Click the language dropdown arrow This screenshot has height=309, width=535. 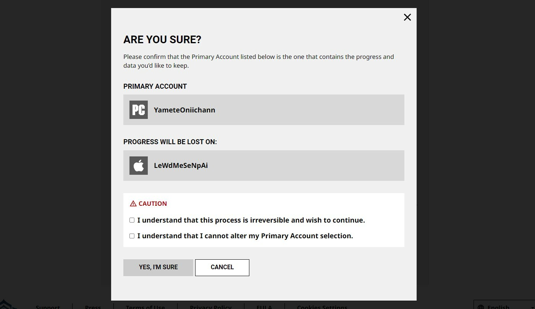(532, 307)
